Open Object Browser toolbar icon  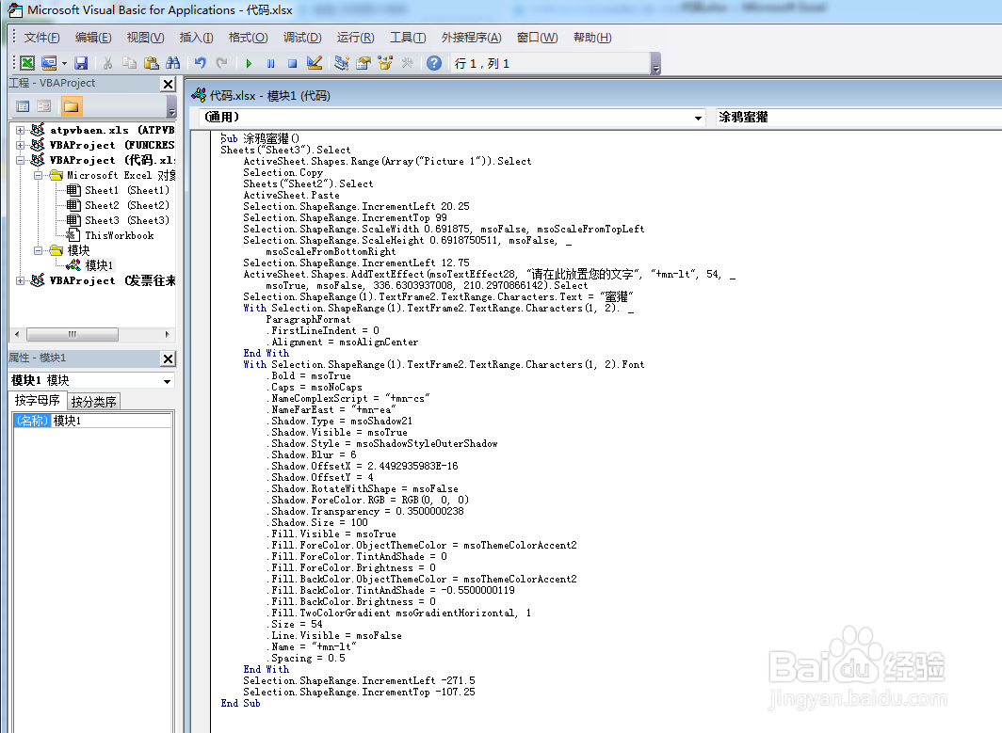pos(385,63)
